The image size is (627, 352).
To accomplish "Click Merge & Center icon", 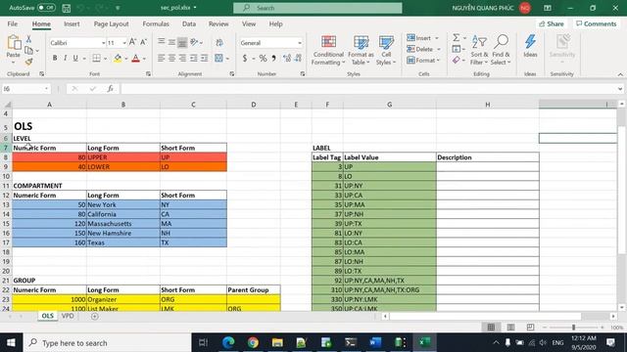I will coord(218,59).
